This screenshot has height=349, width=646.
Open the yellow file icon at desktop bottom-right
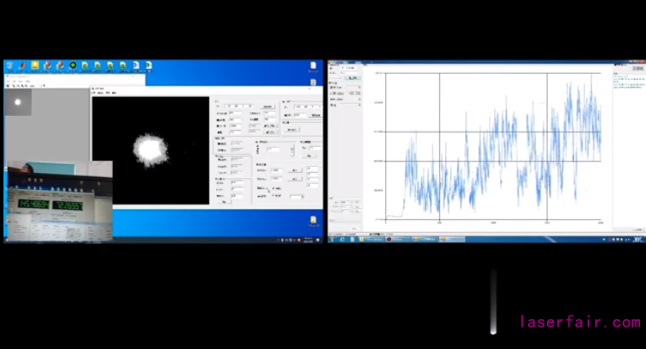click(x=312, y=221)
